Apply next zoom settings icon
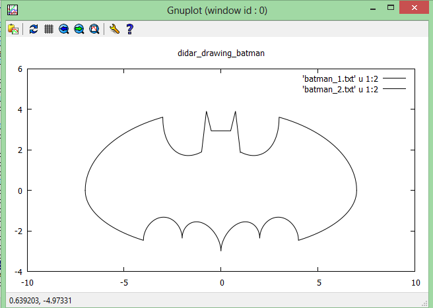Viewport: 433px width, 308px height. click(x=79, y=29)
